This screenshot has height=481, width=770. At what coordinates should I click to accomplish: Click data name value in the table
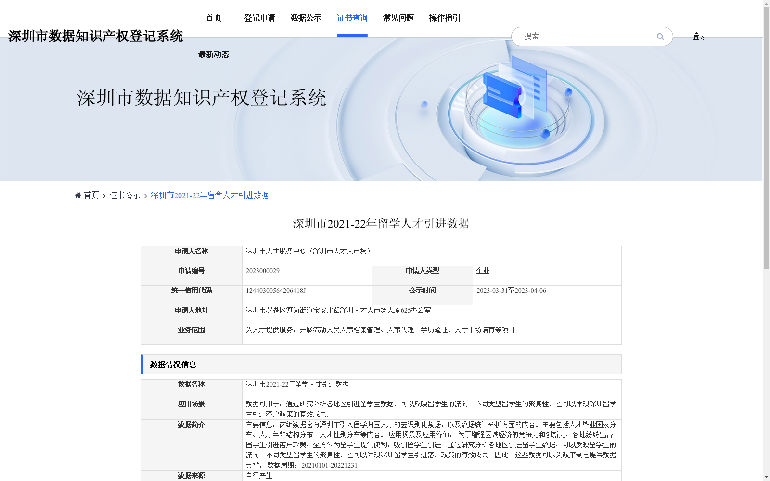[297, 384]
